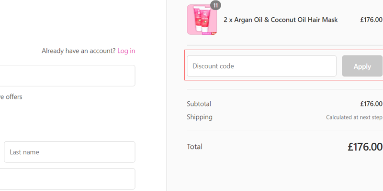The width and height of the screenshot is (383, 191).
Task: Click the Log in link
Action: click(x=126, y=51)
